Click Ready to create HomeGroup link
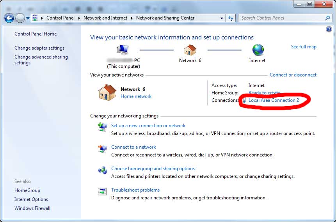336x222 pixels. (x=264, y=93)
